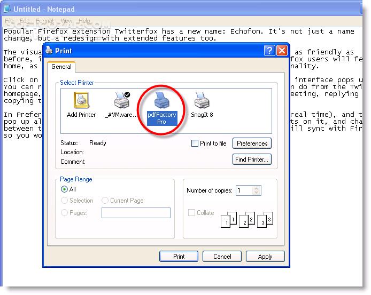This screenshot has width=371, height=295.
Task: Click the printer icon in the Print dialog title
Action: [x=49, y=50]
